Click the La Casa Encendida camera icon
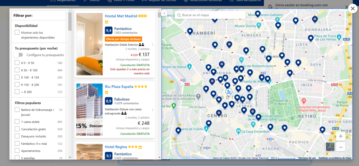This screenshot has width=359, height=166. [238, 131]
